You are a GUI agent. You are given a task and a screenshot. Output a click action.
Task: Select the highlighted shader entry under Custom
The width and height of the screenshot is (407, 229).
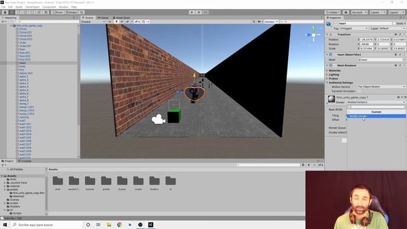point(376,116)
